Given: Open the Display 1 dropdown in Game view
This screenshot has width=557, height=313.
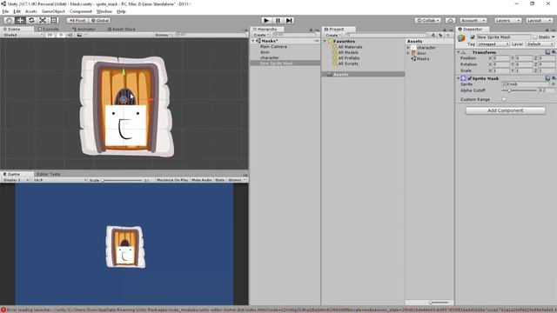Looking at the screenshot, I should tap(16, 180).
